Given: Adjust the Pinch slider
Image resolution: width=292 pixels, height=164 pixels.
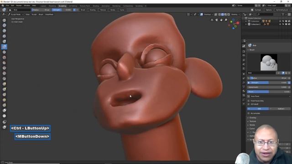Looking at the screenshot, I should (x=269, y=92).
